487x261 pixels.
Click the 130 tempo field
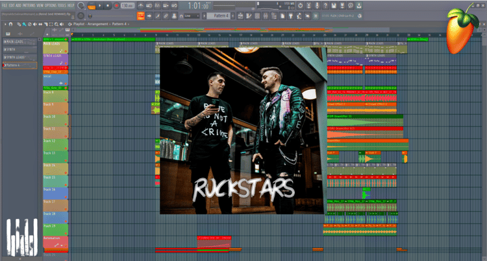point(127,6)
